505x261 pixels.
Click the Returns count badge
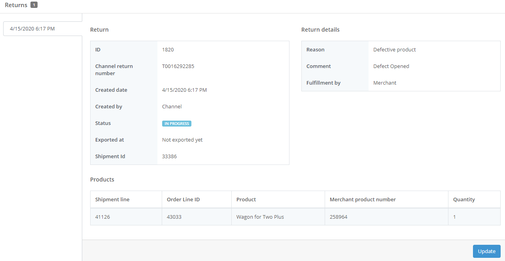pyautogui.click(x=34, y=5)
